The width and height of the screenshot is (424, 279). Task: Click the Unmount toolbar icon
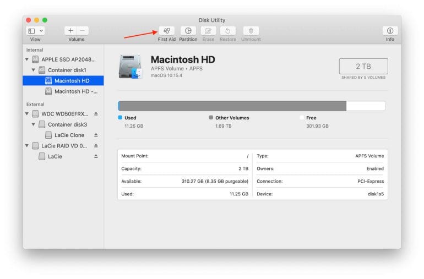pyautogui.click(x=251, y=31)
